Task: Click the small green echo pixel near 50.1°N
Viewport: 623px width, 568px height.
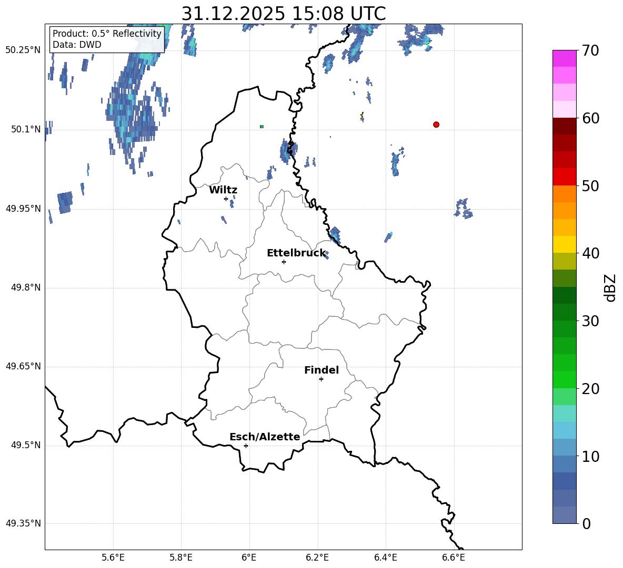Action: [262, 127]
